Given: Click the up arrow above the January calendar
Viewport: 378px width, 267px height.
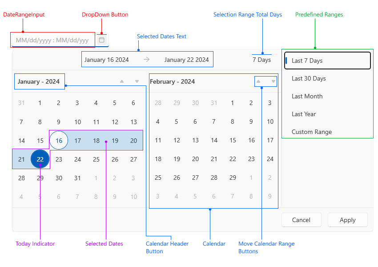Looking at the screenshot, I should coord(122,81).
